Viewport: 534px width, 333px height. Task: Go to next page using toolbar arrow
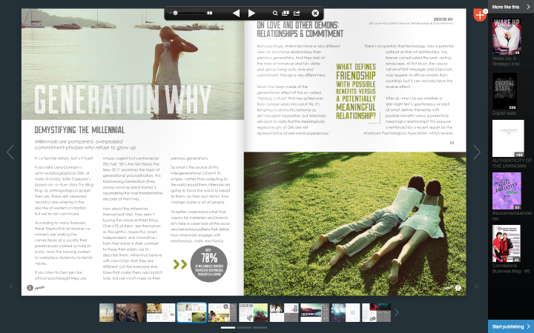(251, 13)
